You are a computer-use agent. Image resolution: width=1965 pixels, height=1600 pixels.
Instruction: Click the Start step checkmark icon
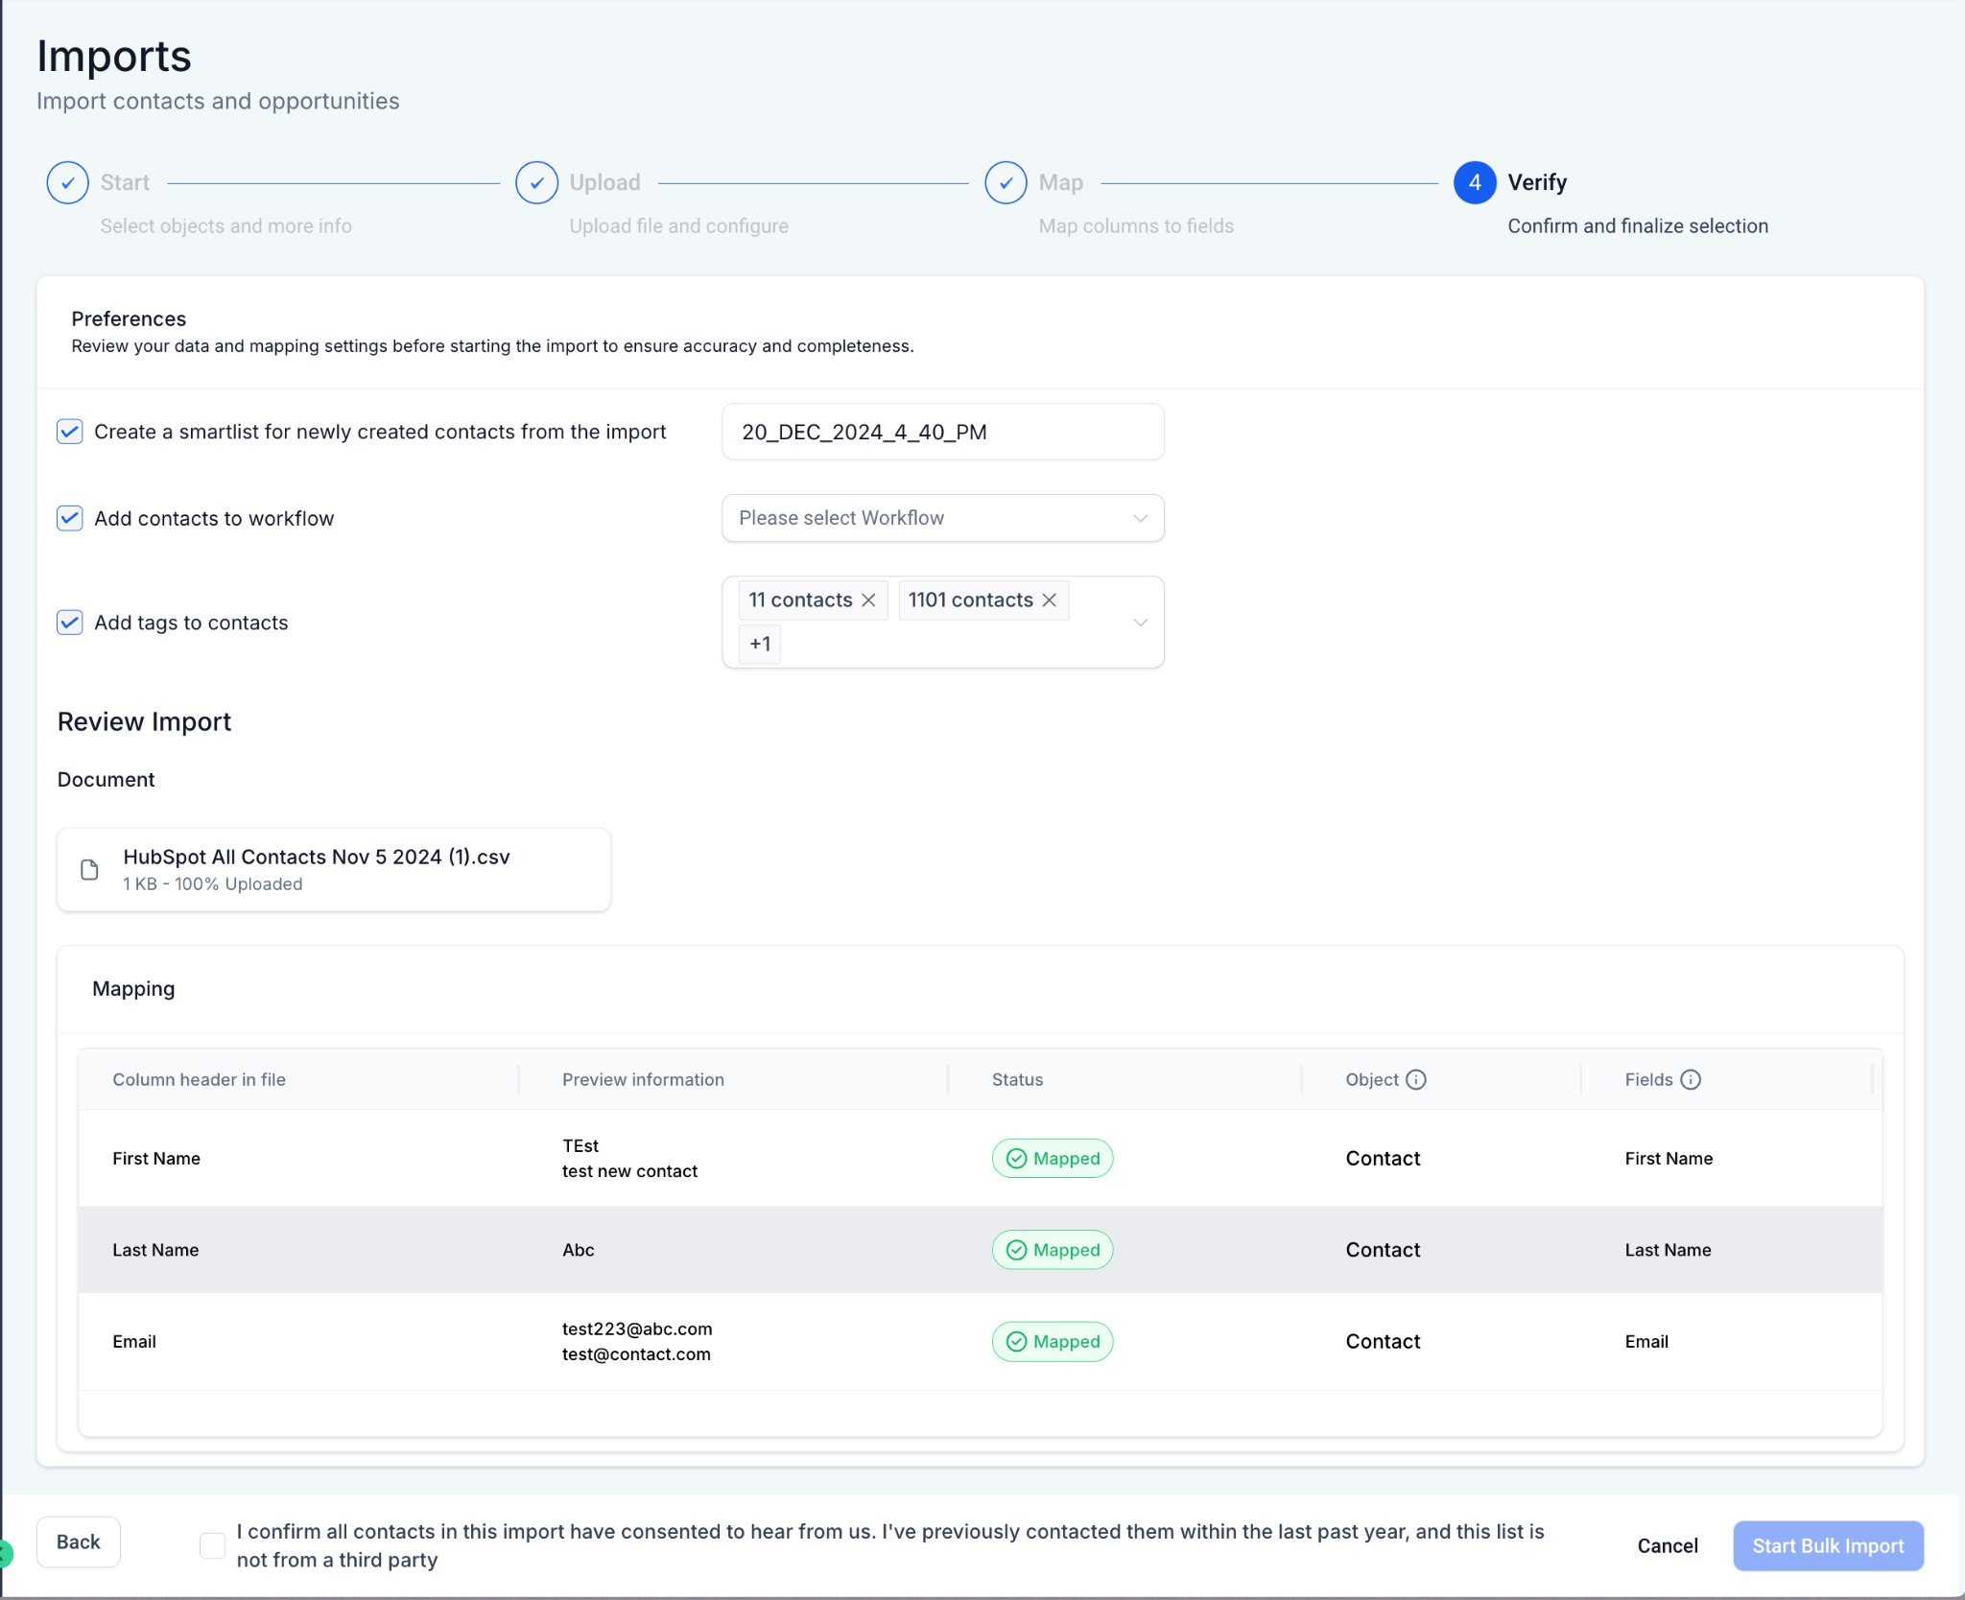click(68, 182)
